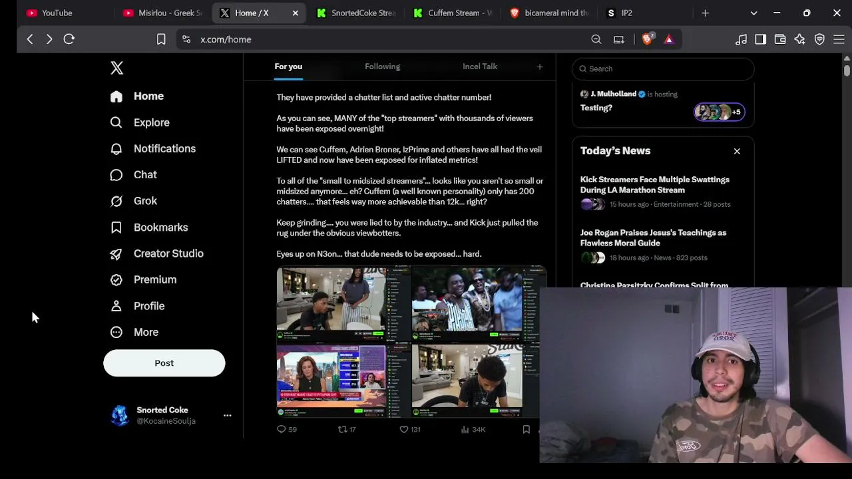The height and width of the screenshot is (479, 852).
Task: Click the X logo in the sidebar
Action: coord(116,68)
